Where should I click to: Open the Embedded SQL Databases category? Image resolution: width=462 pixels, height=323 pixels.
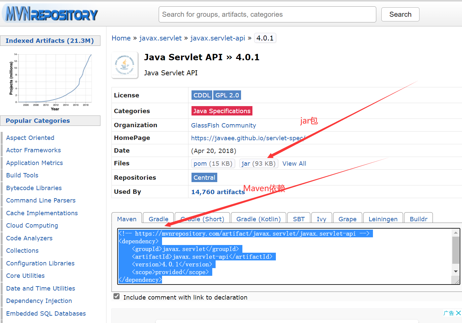point(46,313)
